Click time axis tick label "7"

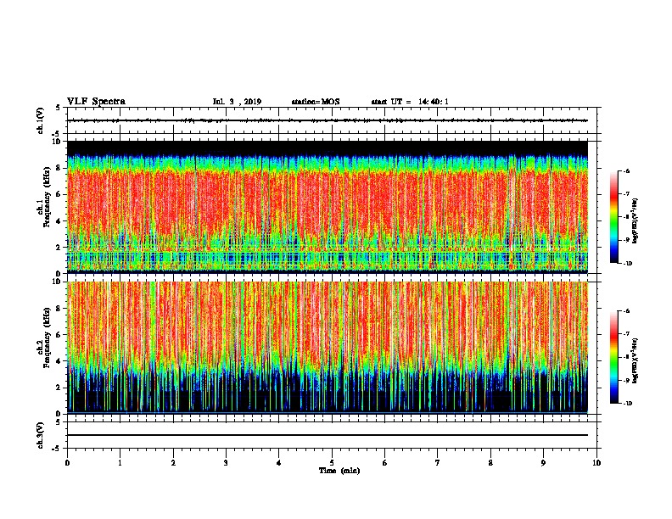click(438, 463)
